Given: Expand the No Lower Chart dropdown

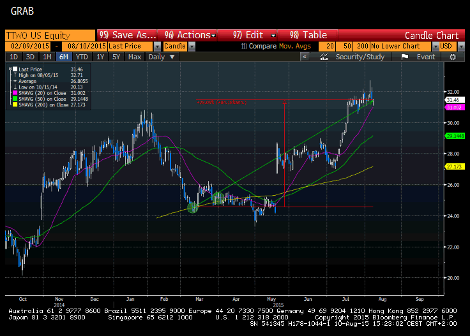Looking at the screenshot, I should pyautogui.click(x=436, y=47).
